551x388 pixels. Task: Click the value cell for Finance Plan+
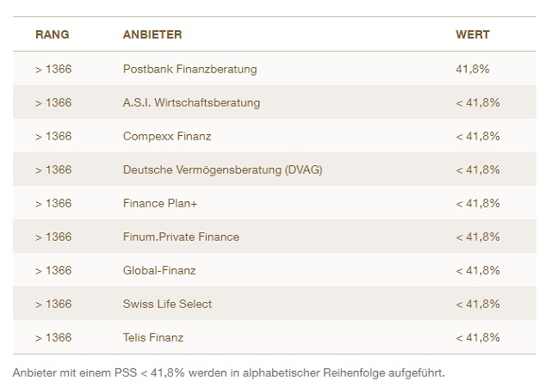coord(477,203)
